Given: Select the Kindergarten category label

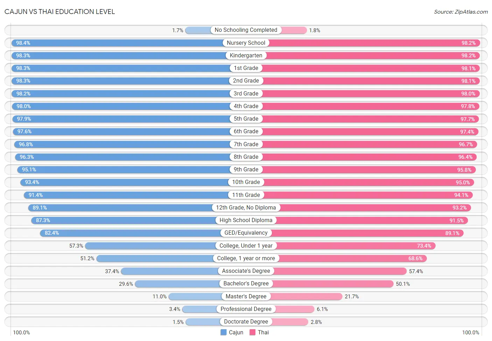Looking at the screenshot, I should click(246, 55).
